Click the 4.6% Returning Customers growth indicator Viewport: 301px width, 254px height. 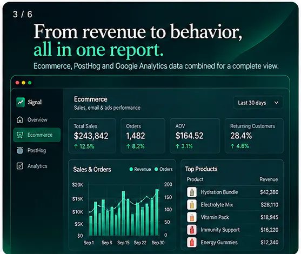point(239,146)
